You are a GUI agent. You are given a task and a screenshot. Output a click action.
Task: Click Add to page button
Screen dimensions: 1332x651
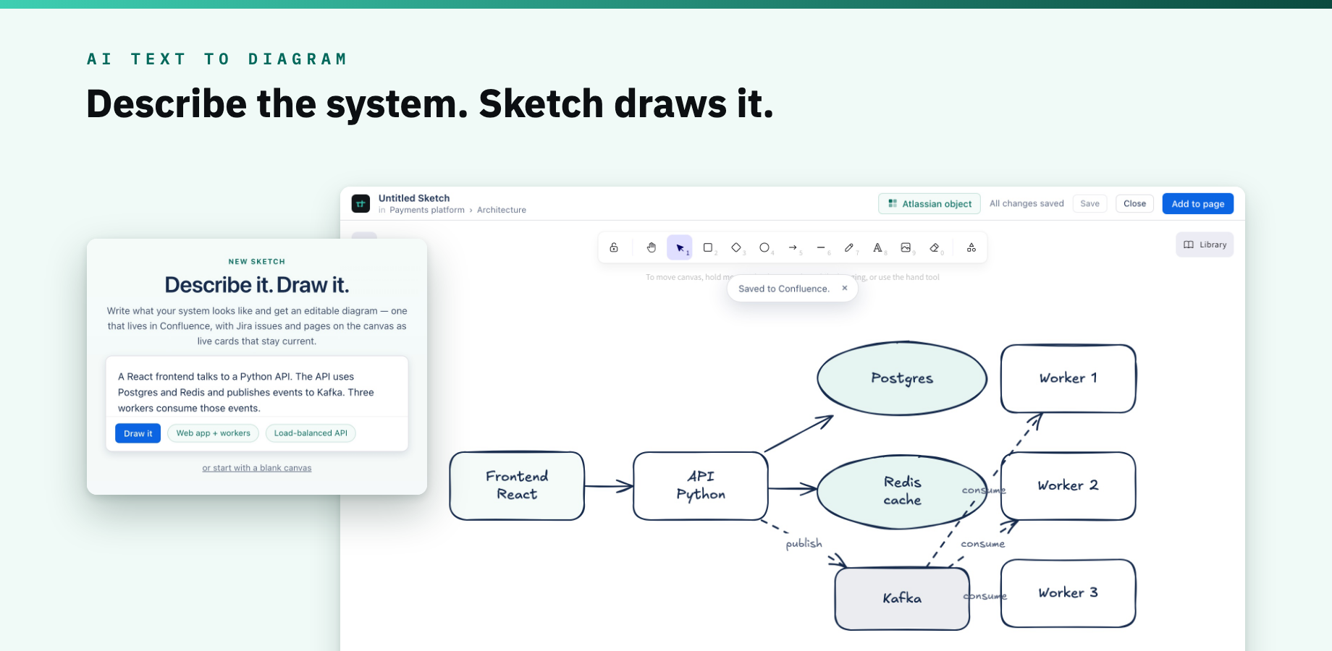click(1198, 204)
